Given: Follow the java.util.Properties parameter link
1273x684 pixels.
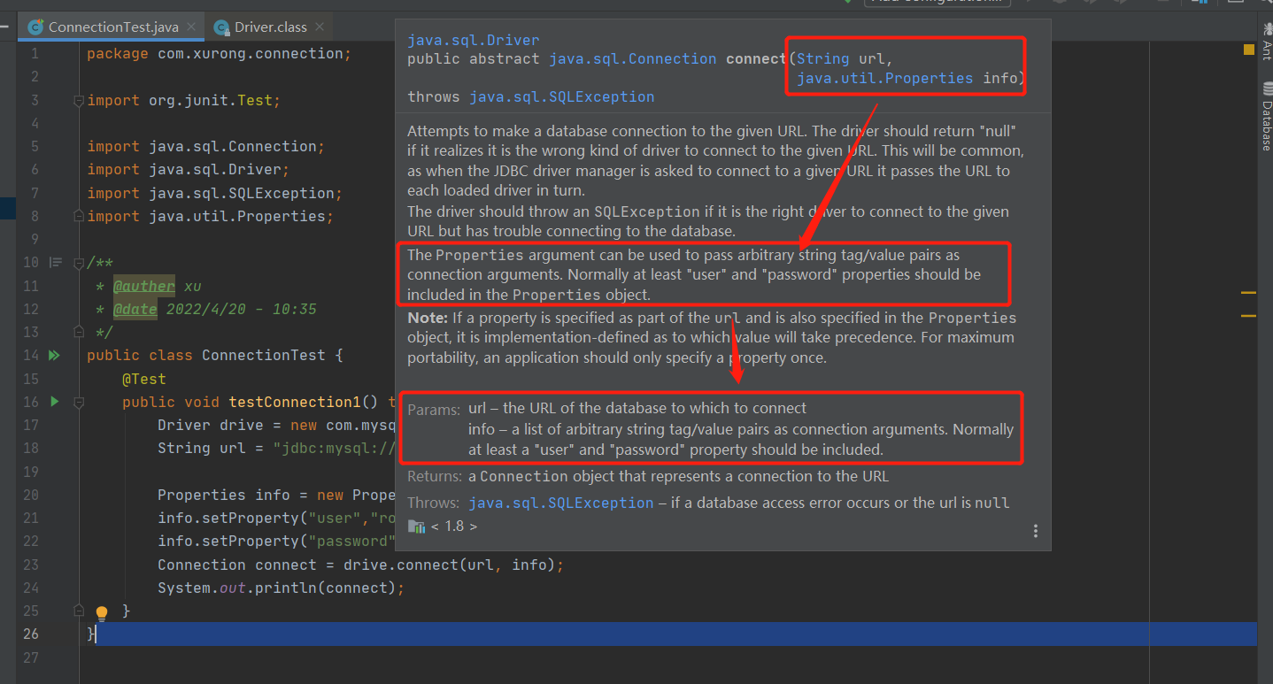Looking at the screenshot, I should pyautogui.click(x=885, y=79).
